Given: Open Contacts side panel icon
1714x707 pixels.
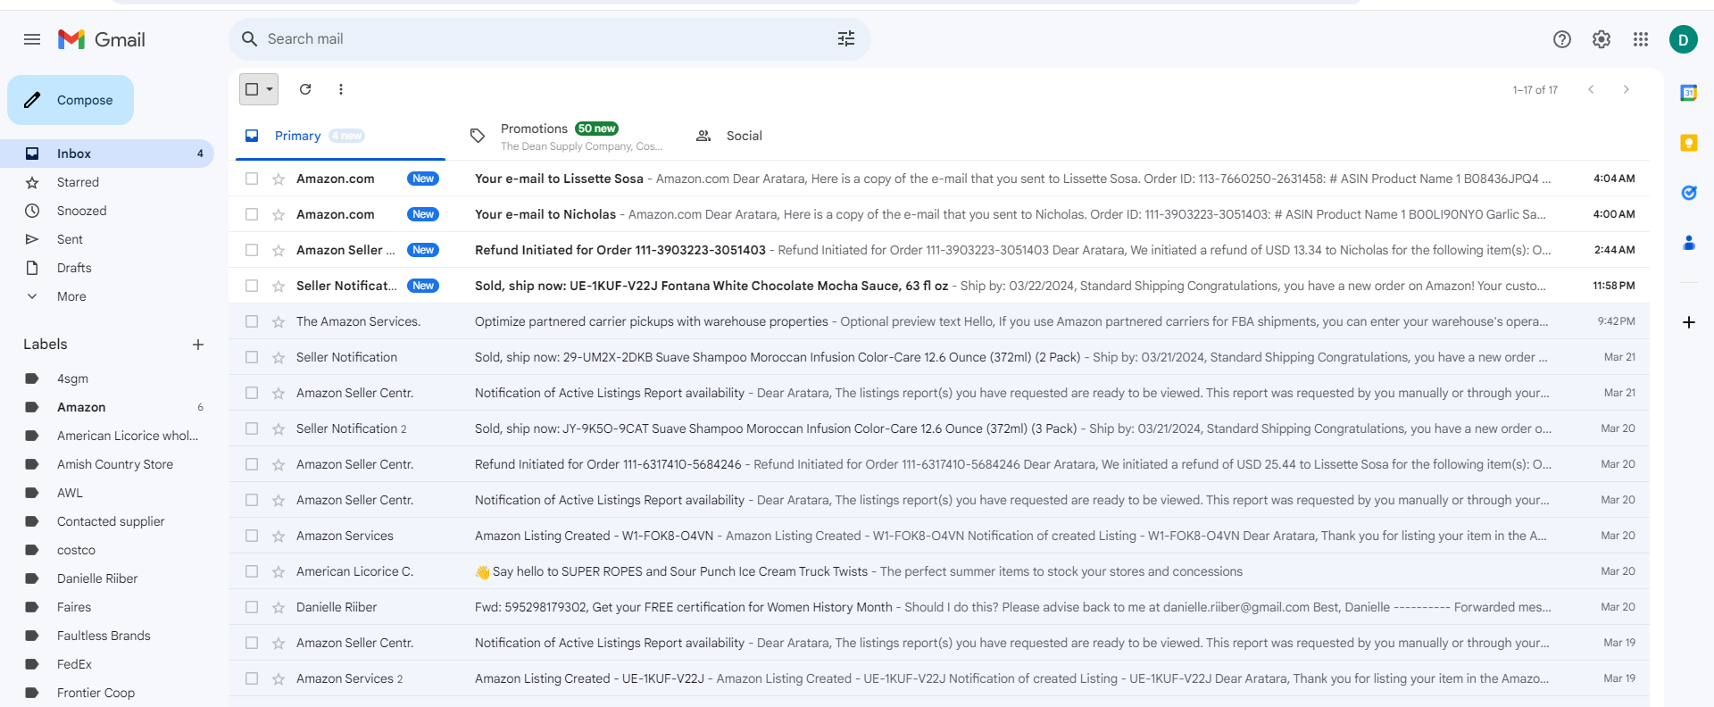Looking at the screenshot, I should point(1689,243).
